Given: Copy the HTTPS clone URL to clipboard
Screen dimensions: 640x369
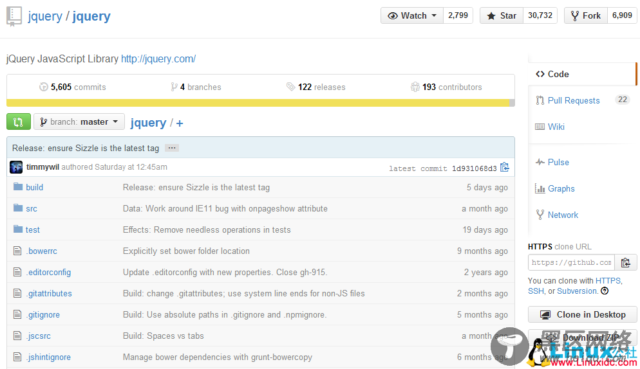Looking at the screenshot, I should pyautogui.click(x=625, y=262).
